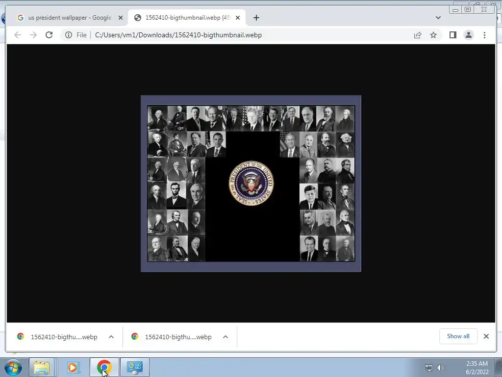
Task: Open the Chrome three-dot menu
Action: pyautogui.click(x=484, y=35)
